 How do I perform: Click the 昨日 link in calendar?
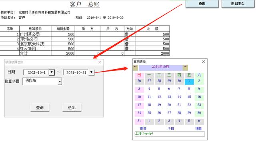(143, 129)
